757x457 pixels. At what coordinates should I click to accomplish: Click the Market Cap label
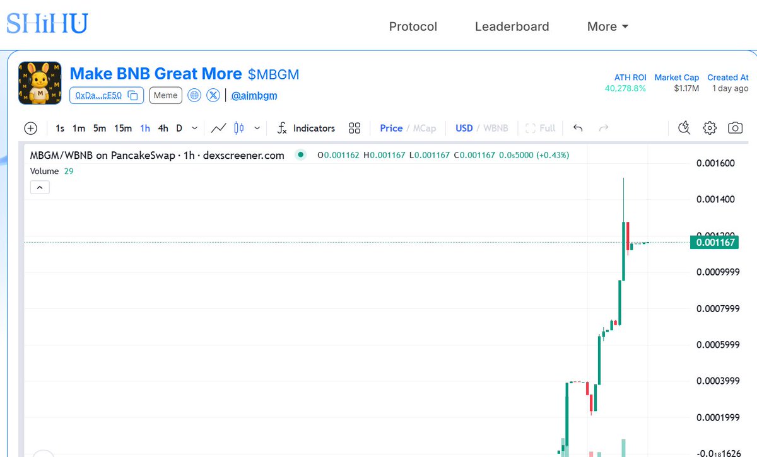(x=677, y=78)
